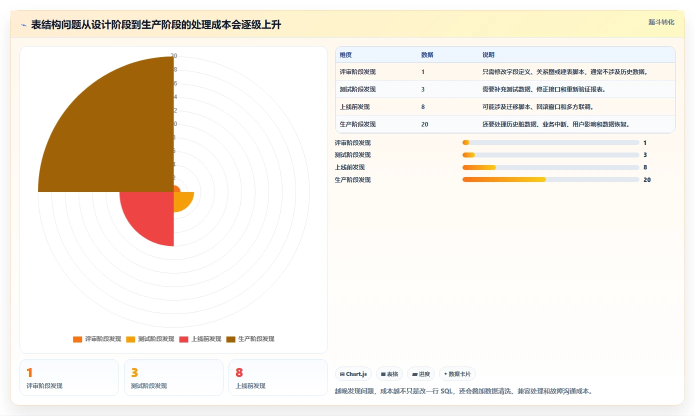Screen dimensions: 695x416
Task: Toggle 评审阶段发现 legend orange swatch
Action: pyautogui.click(x=77, y=339)
